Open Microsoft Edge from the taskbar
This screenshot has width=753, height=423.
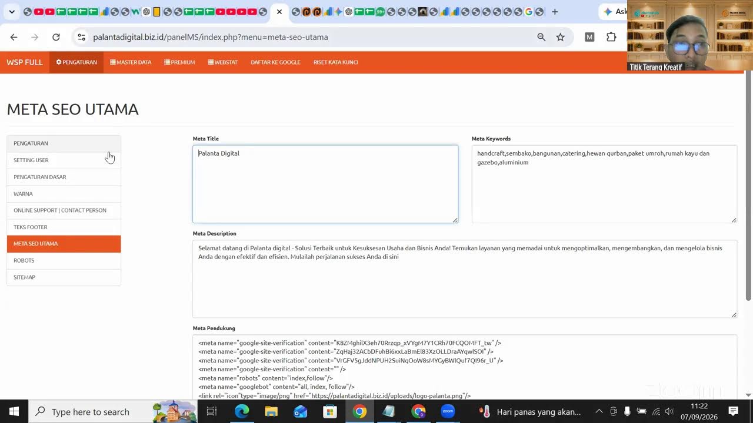(242, 411)
